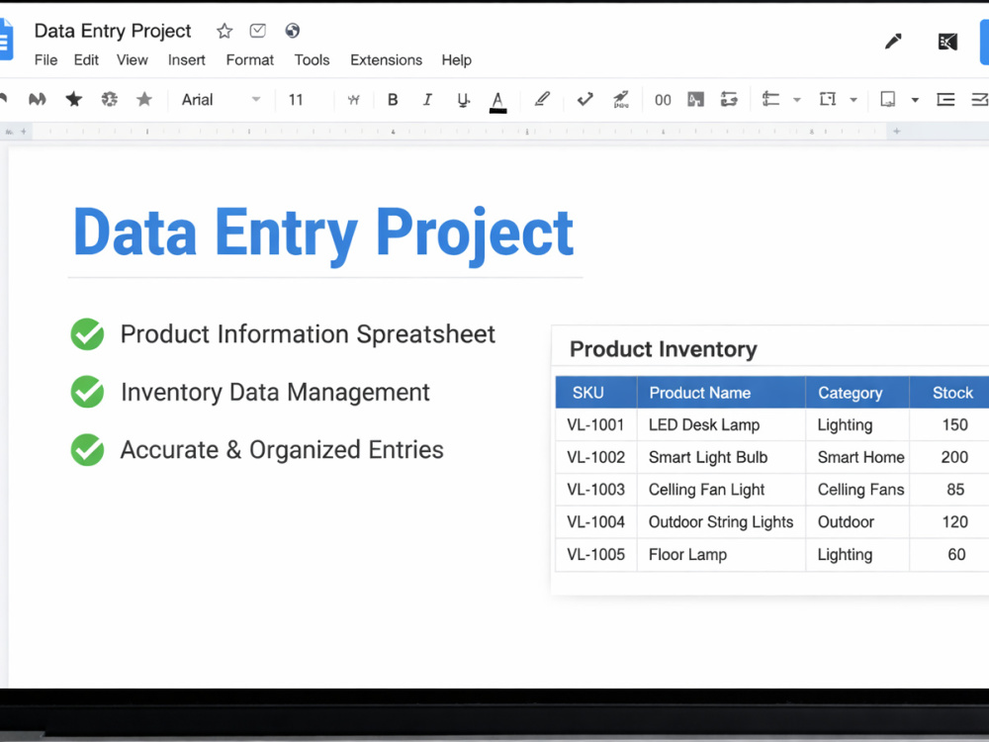Image resolution: width=989 pixels, height=742 pixels.
Task: Expand the line spacing dropdown arrow
Action: (796, 100)
